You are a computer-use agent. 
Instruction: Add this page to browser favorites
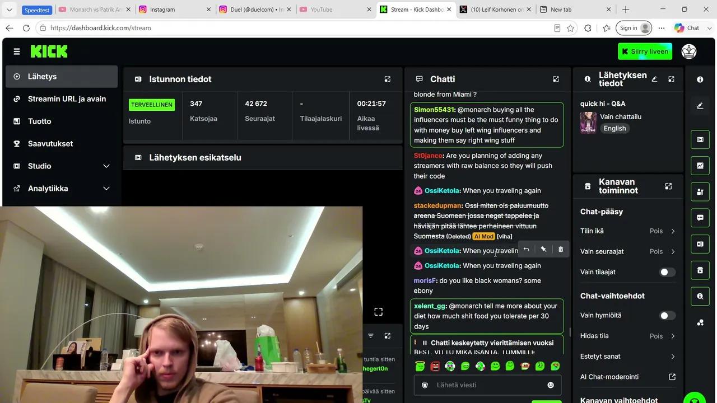[571, 28]
